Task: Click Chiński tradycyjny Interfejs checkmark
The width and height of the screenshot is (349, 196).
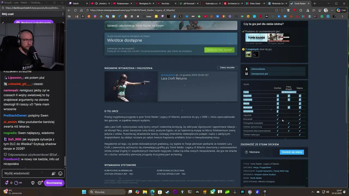Action: coord(278,135)
